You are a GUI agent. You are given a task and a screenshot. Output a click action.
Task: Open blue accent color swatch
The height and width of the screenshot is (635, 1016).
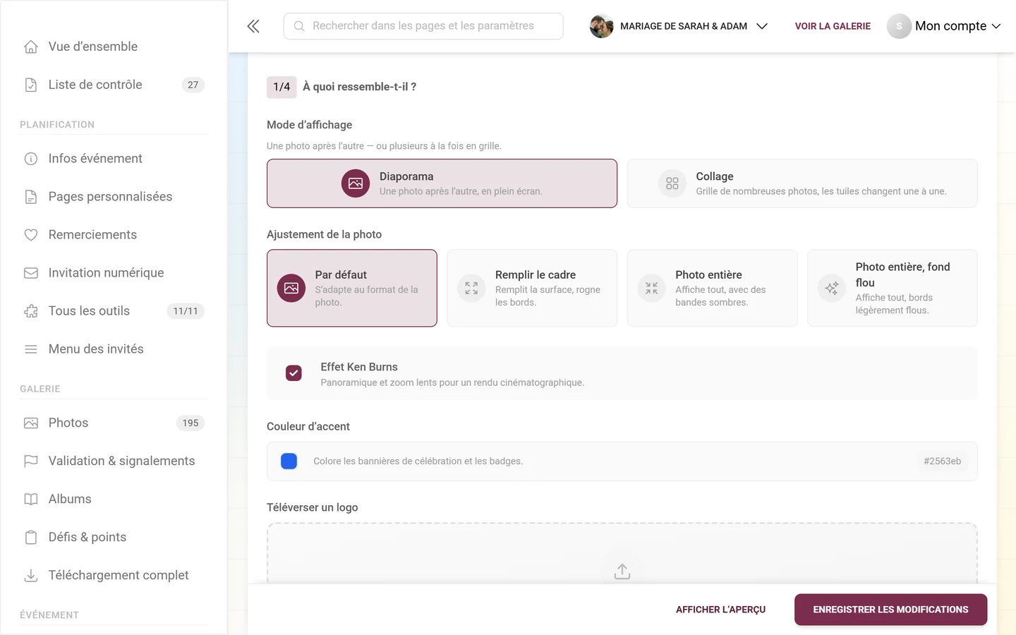(x=289, y=461)
